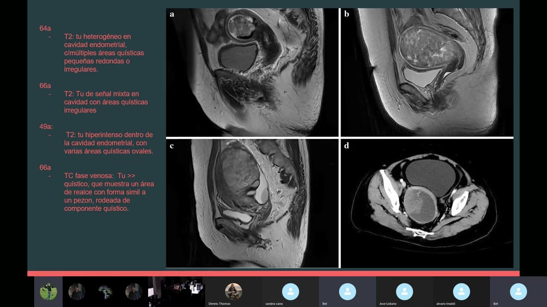Click sagittal MRI image panel a
Viewport: 547px width, 307px height.
252,72
